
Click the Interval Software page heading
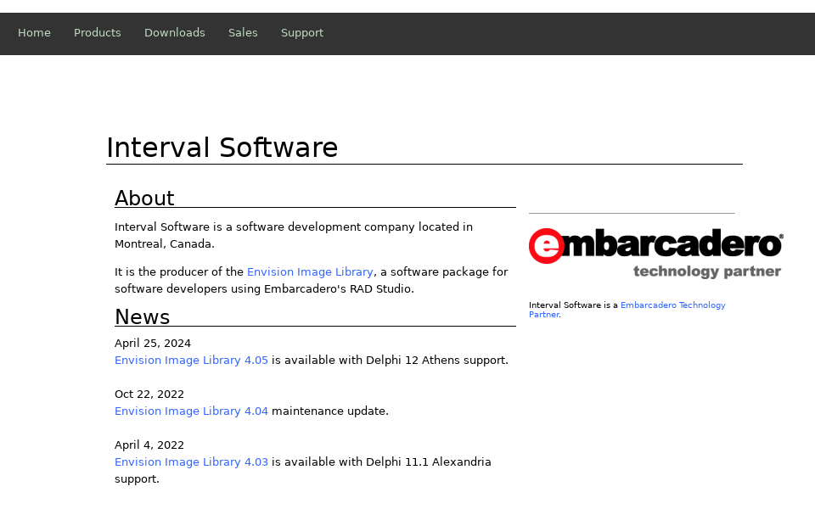222,148
